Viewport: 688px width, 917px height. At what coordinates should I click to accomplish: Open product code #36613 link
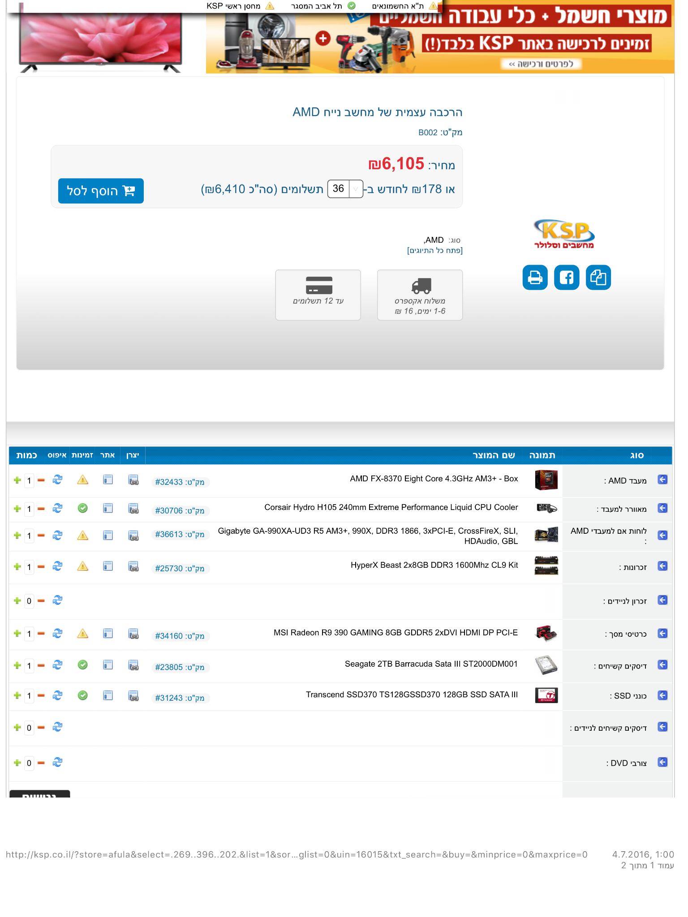[180, 535]
